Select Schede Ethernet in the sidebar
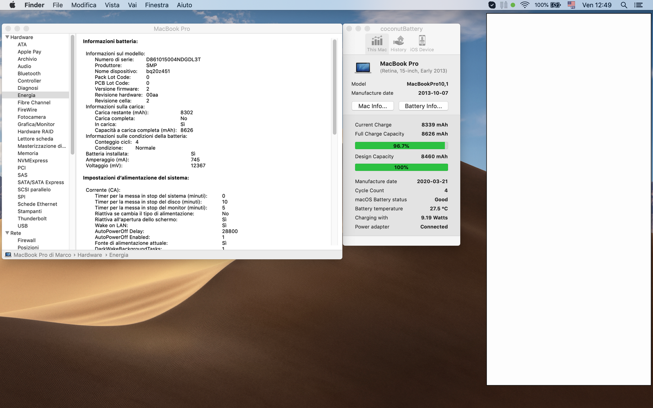The image size is (653, 408). pyautogui.click(x=37, y=204)
